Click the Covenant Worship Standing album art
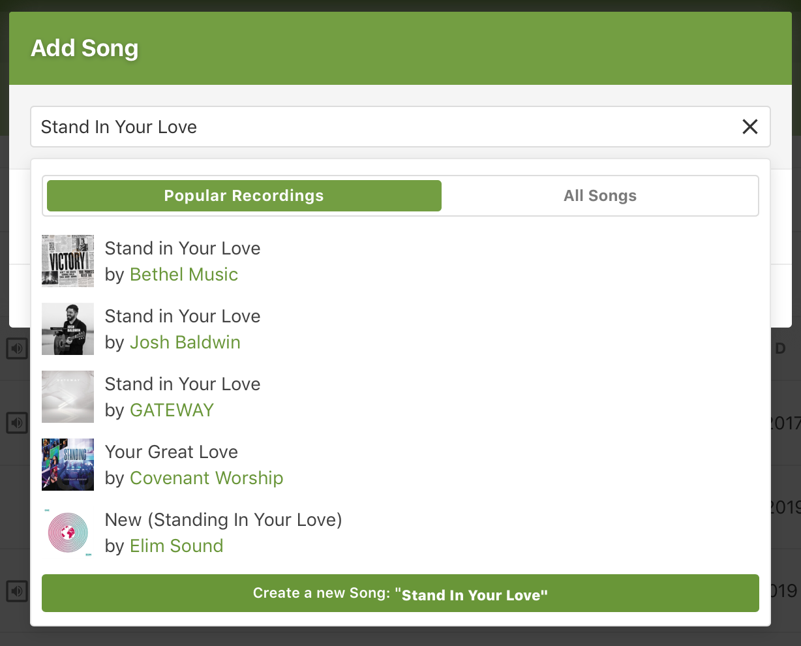Screen dimensions: 801x646 [68, 465]
